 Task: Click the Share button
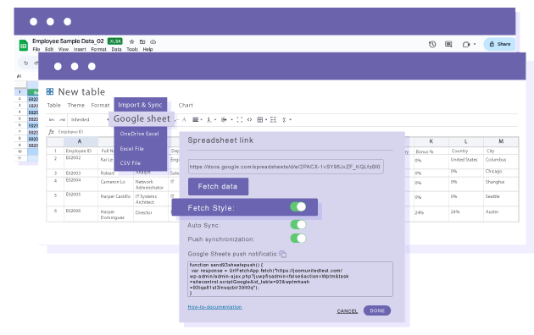click(499, 44)
